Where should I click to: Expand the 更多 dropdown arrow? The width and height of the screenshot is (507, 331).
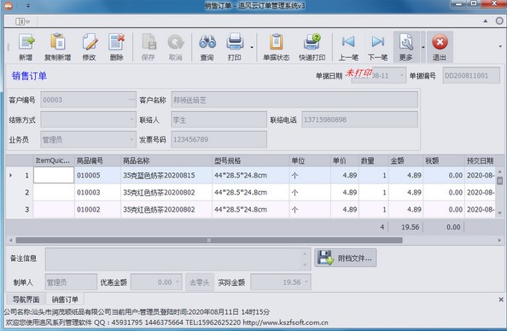(x=423, y=47)
